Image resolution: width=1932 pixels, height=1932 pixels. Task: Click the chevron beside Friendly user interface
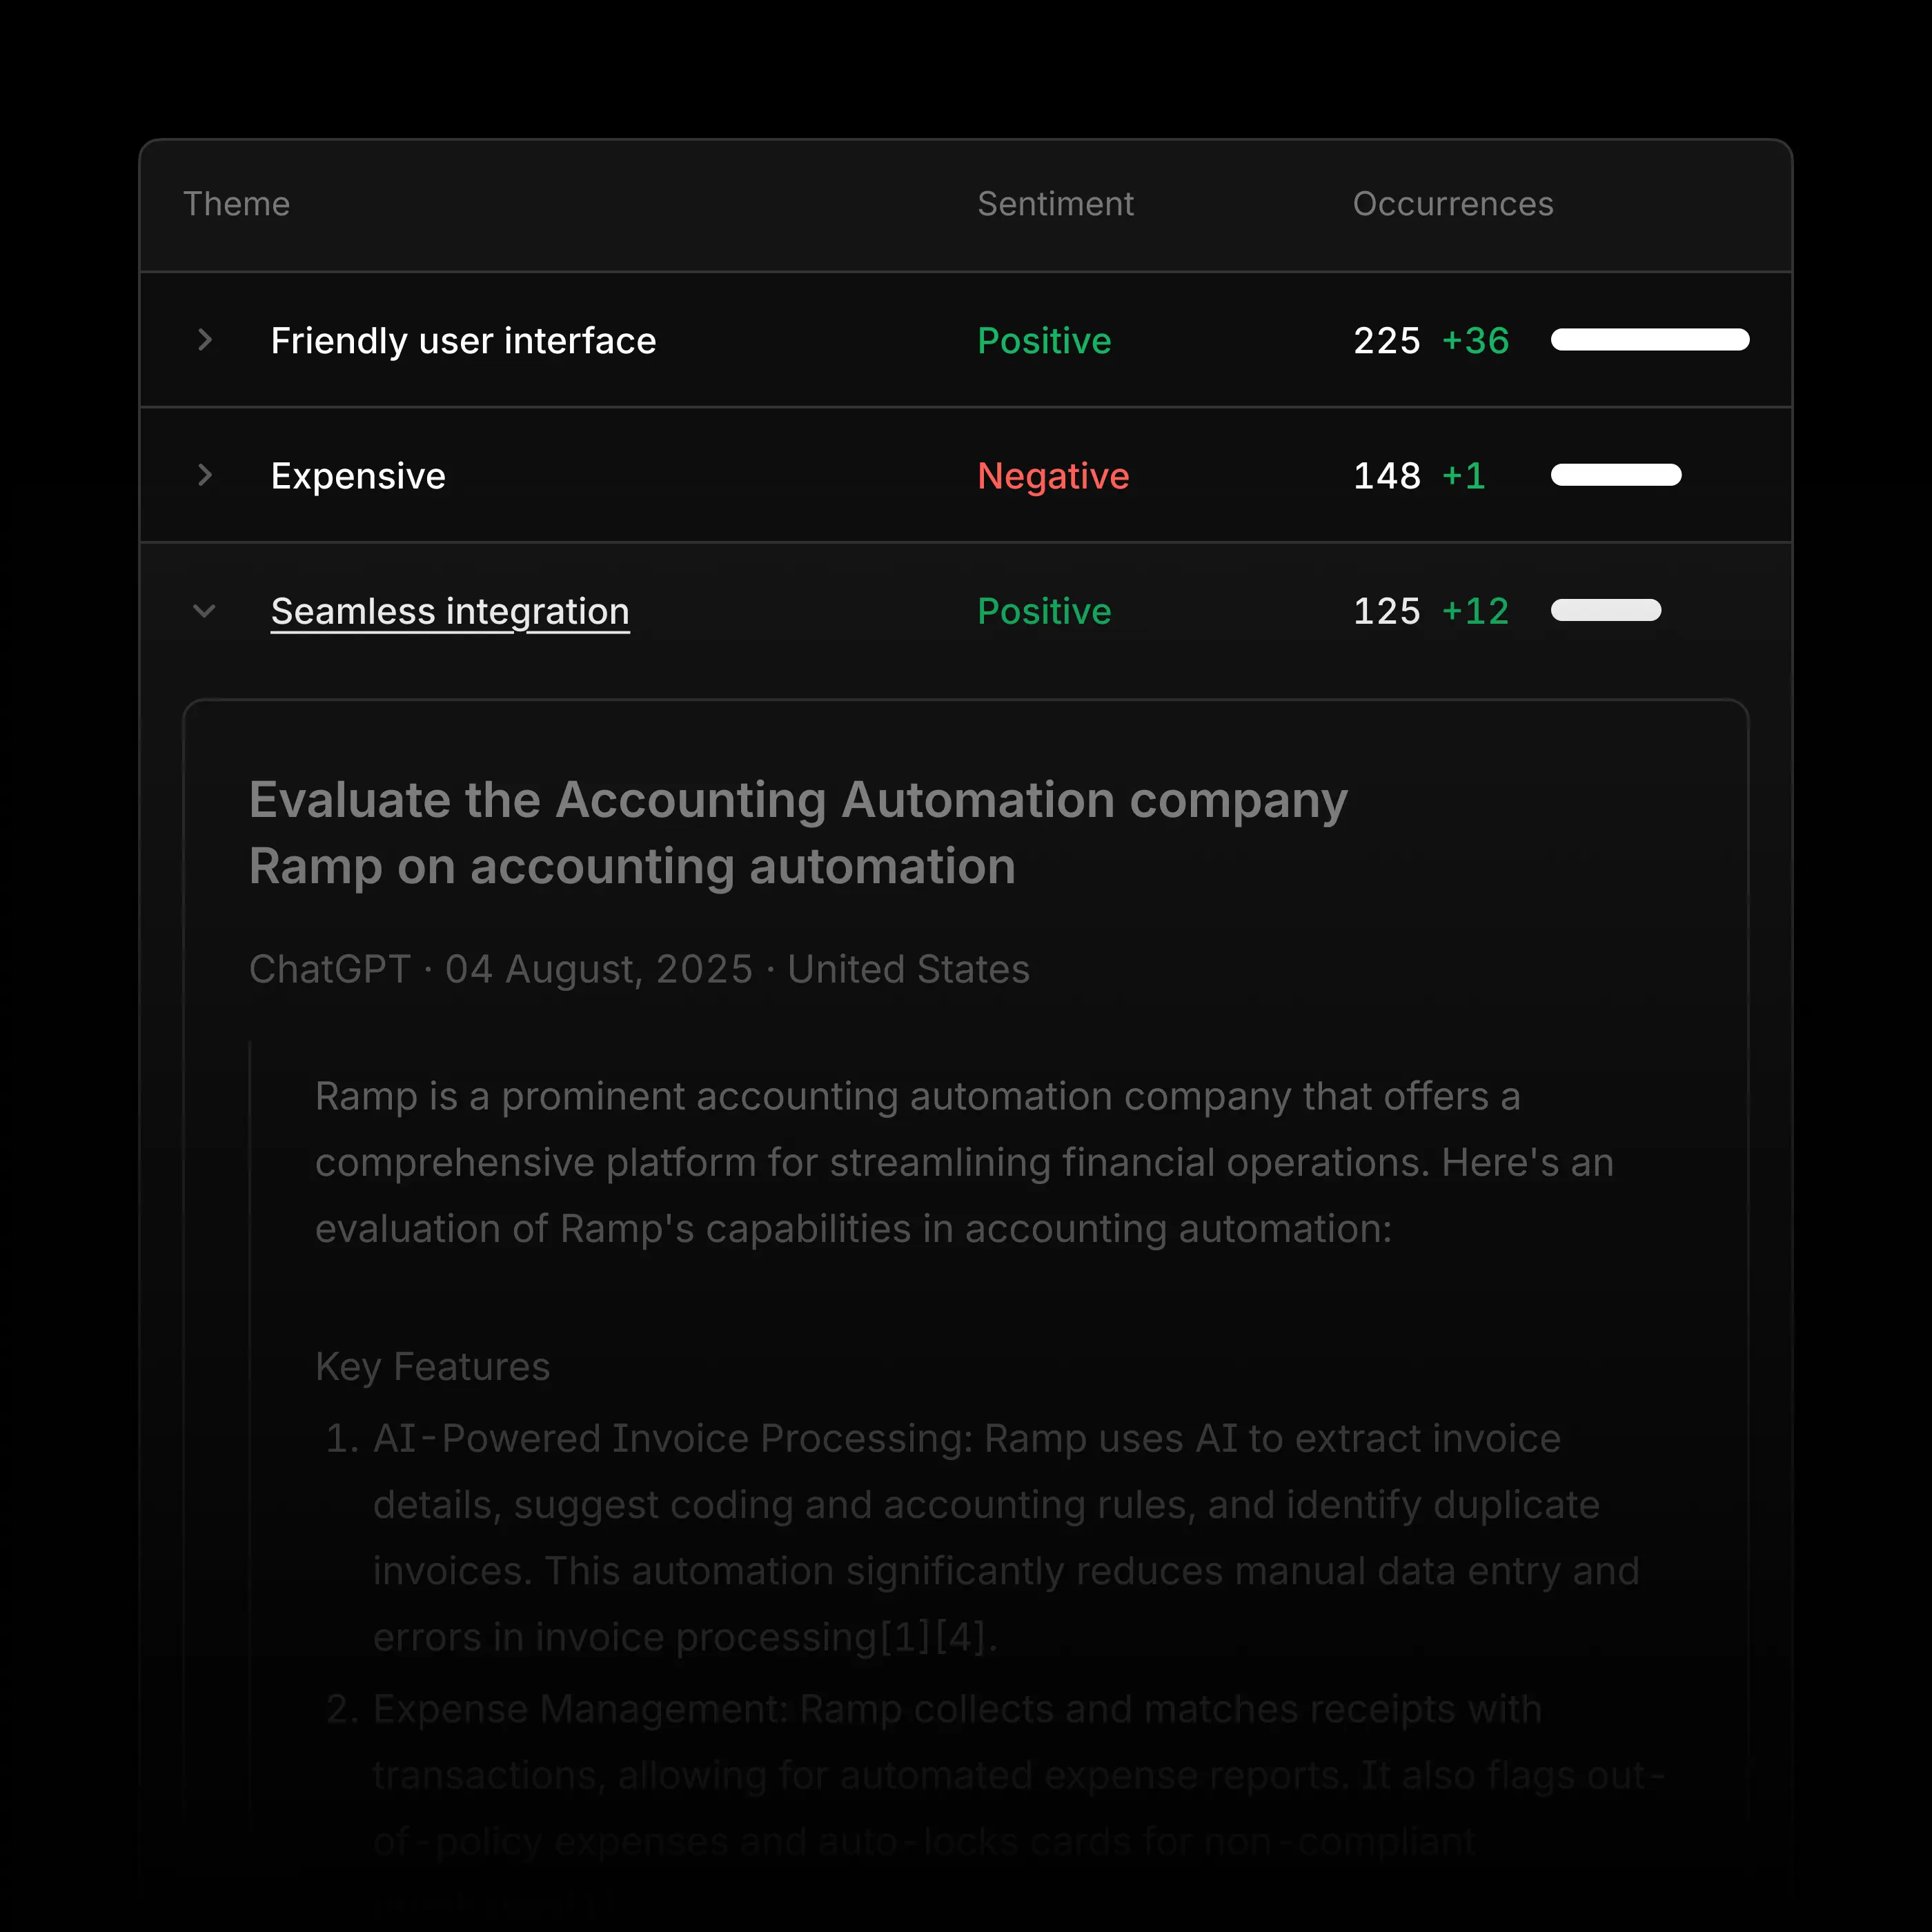click(205, 340)
